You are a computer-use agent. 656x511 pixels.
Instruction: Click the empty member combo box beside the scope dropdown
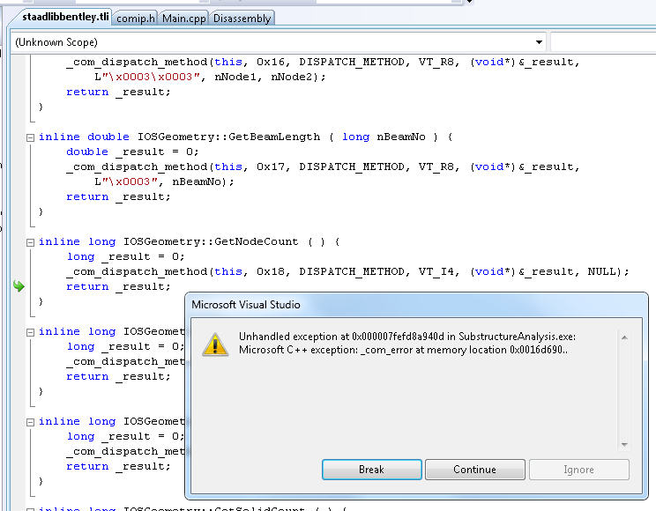click(x=603, y=42)
